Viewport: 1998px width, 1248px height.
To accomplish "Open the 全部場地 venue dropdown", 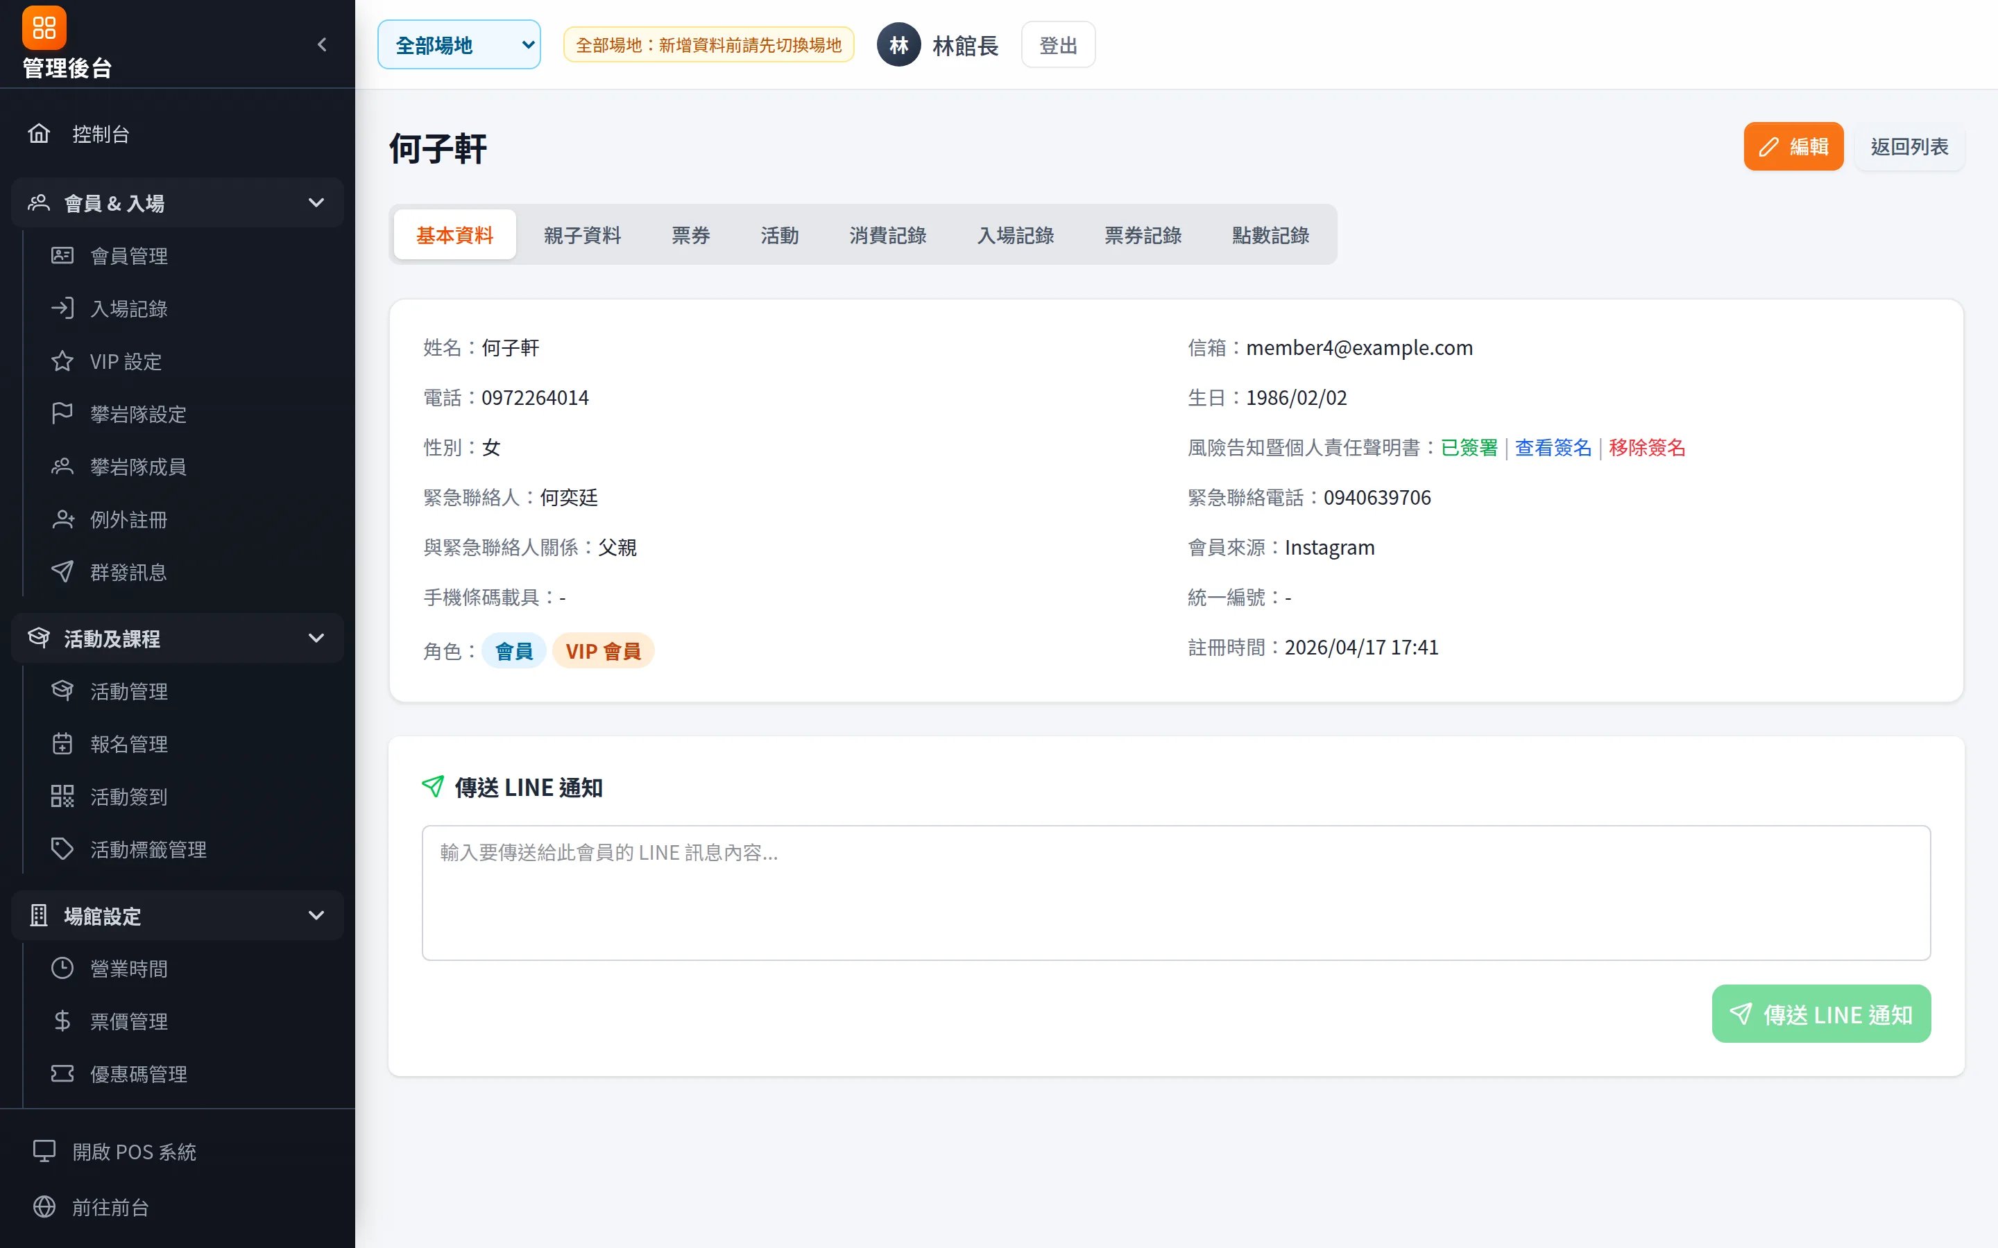I will (x=459, y=44).
